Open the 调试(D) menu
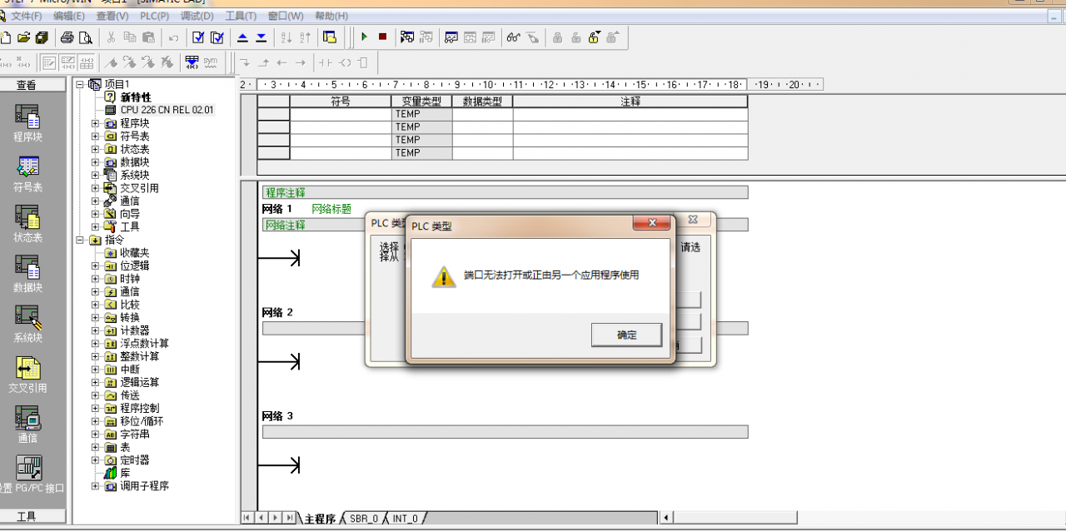The image size is (1066, 531). 197,16
